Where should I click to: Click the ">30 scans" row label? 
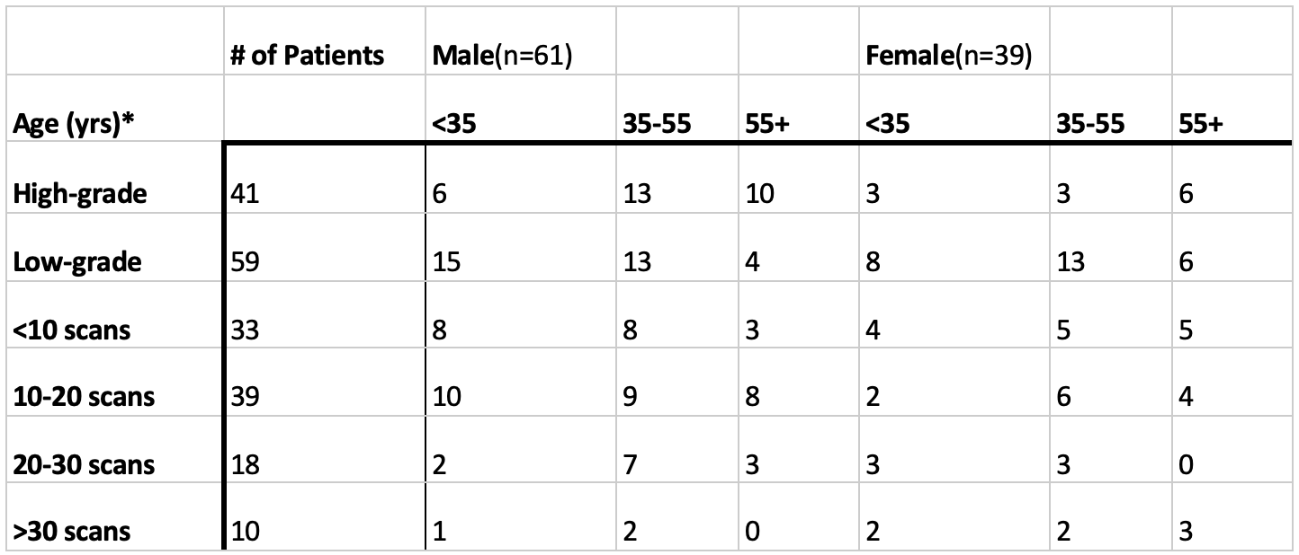(x=72, y=532)
